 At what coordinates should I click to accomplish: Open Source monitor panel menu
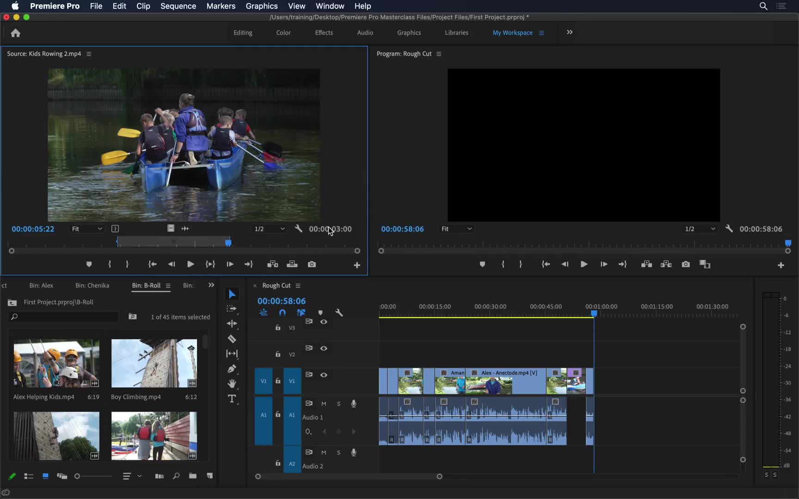(x=89, y=54)
